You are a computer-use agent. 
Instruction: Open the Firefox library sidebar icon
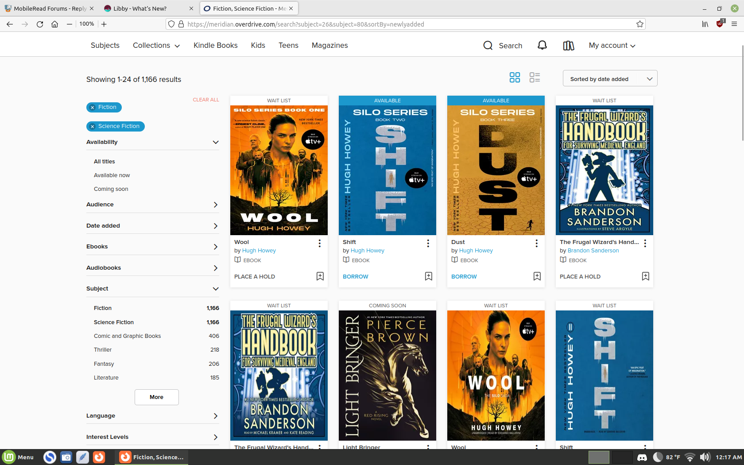pos(705,24)
